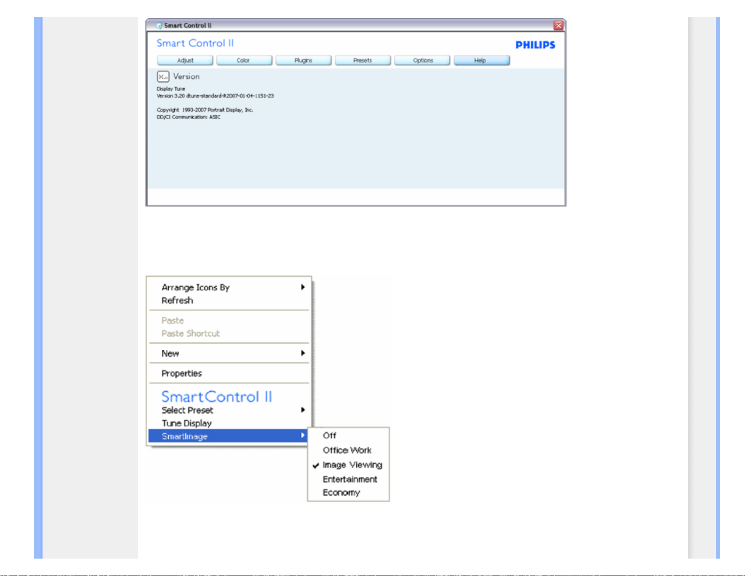Click the greyed Paste menu entry
745x576 pixels.
pyautogui.click(x=228, y=320)
